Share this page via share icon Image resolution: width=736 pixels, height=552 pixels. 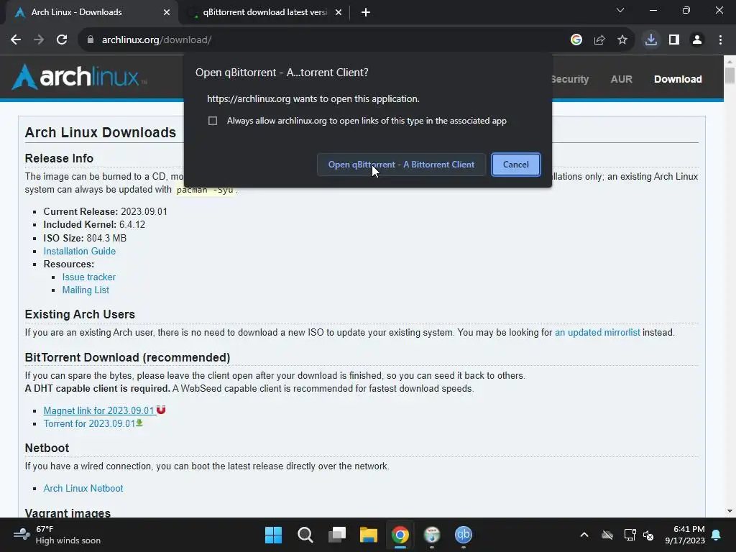pyautogui.click(x=599, y=40)
